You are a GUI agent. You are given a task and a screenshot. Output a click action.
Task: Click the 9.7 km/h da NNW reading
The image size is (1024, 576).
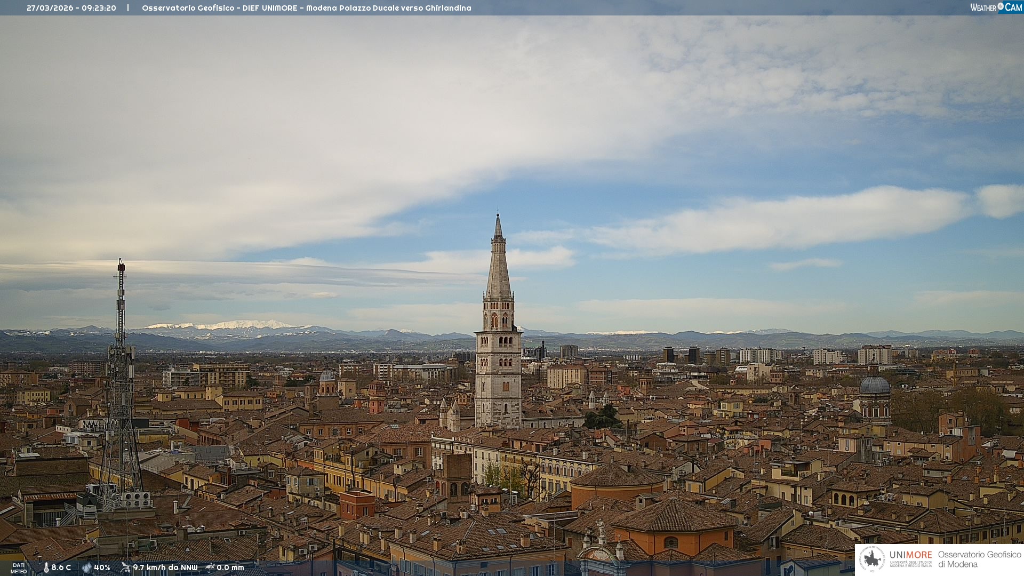(x=165, y=567)
